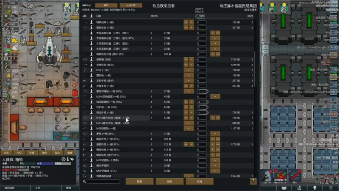Click the trade list vertical scrollbar
This screenshot has width=339, height=191.
(x=255, y=69)
